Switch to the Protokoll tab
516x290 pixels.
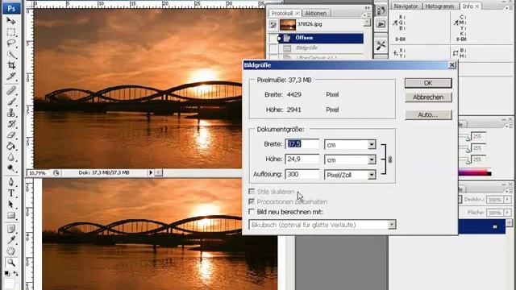pyautogui.click(x=282, y=13)
